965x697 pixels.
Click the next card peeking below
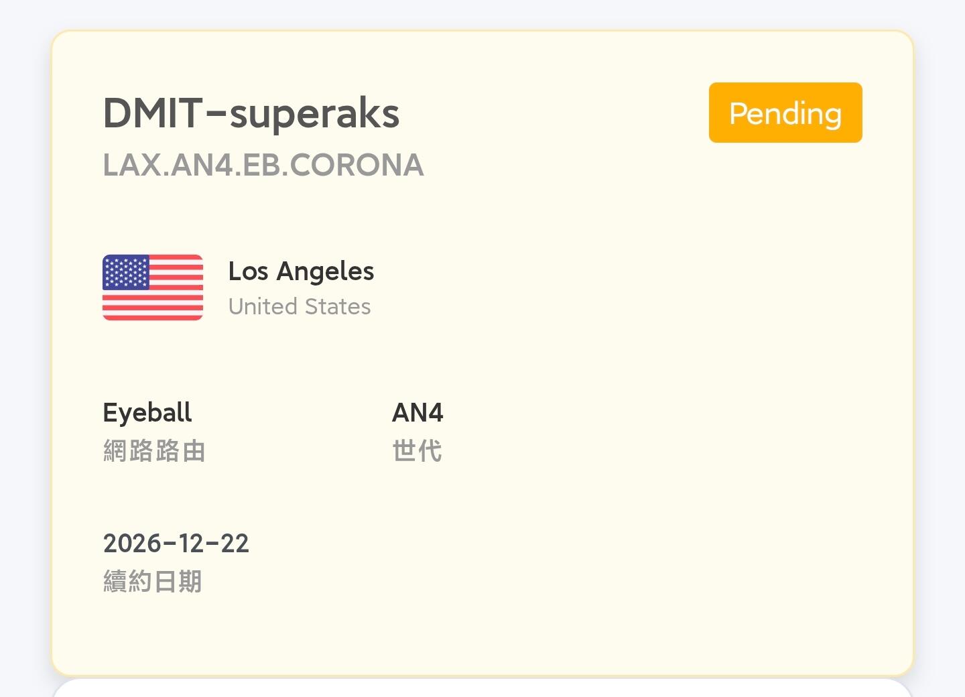coord(482,689)
